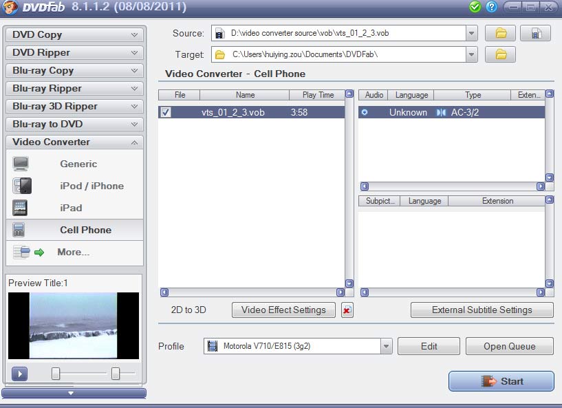This screenshot has height=408, width=562.
Task: Click the 2D to 3D label
Action: click(188, 310)
